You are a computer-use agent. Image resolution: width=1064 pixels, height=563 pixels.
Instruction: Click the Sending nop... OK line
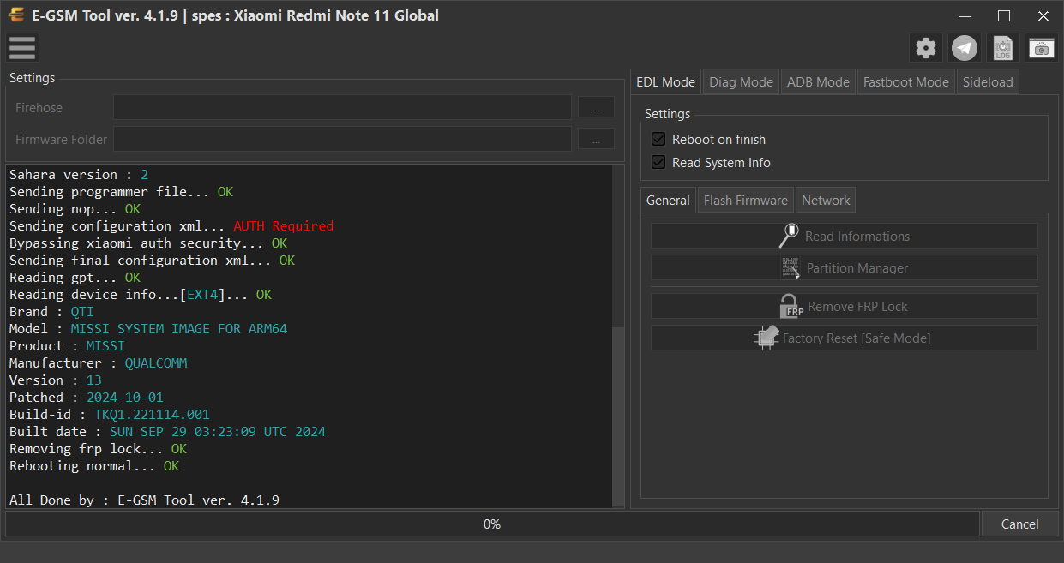tap(75, 209)
